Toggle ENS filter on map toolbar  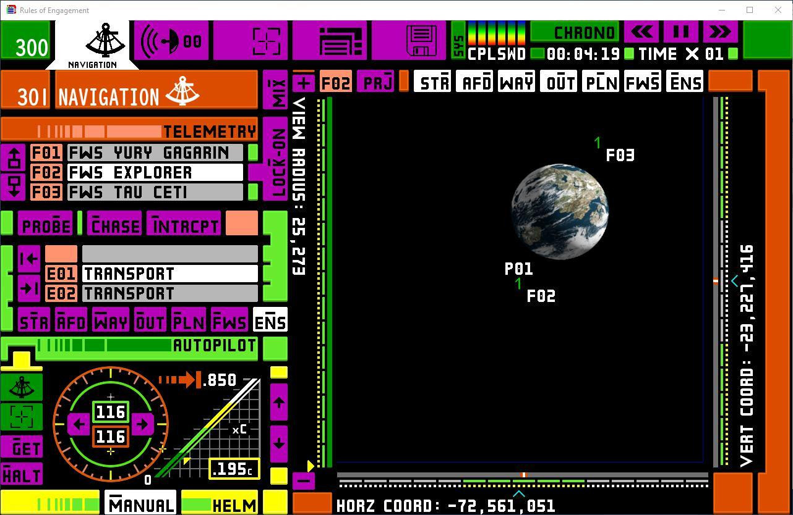tap(685, 82)
